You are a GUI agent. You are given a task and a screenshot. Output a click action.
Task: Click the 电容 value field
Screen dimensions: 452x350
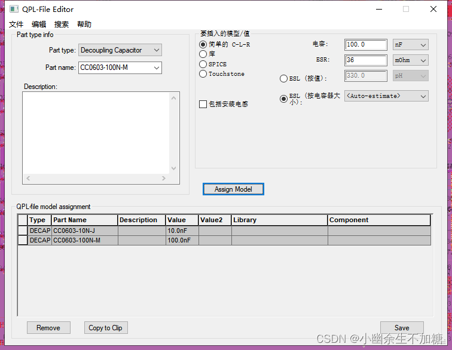pos(366,45)
